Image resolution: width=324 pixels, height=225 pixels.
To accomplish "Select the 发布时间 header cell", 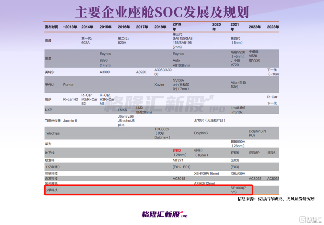I will (52, 27).
